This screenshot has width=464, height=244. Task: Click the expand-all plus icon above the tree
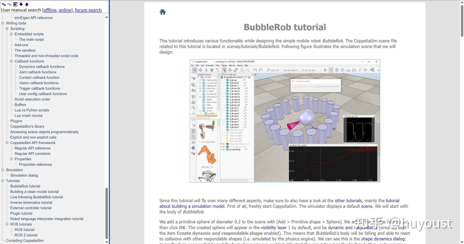click(4, 4)
